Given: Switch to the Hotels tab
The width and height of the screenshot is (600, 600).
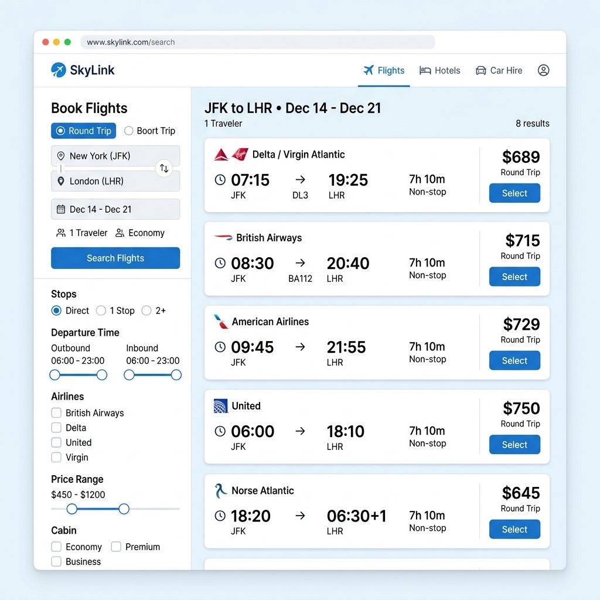Looking at the screenshot, I should coord(439,70).
